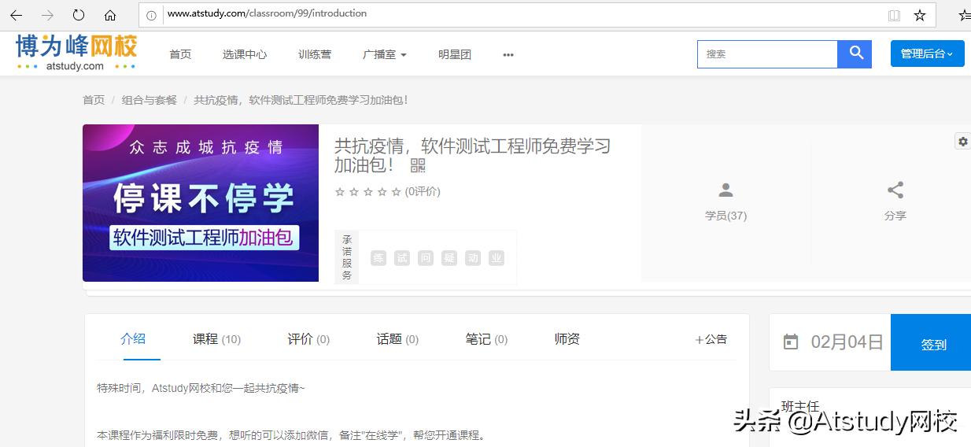Click the 动 service badge
The height and width of the screenshot is (447, 971).
473,258
